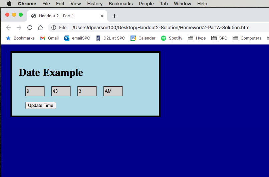269x177 pixels.
Task: Open the emailSPC bookmark
Action: coord(81,38)
